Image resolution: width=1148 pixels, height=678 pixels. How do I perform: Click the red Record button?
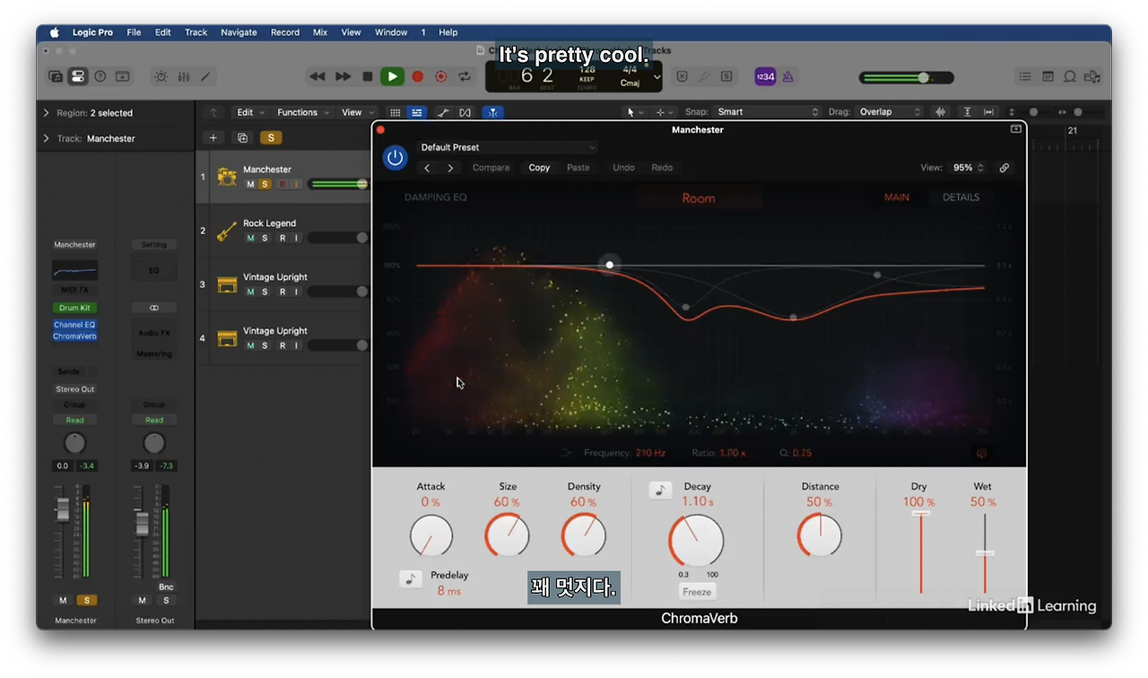pyautogui.click(x=417, y=77)
